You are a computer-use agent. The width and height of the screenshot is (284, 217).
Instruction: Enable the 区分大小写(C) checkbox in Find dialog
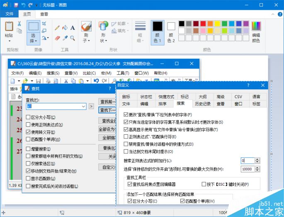[28, 117]
